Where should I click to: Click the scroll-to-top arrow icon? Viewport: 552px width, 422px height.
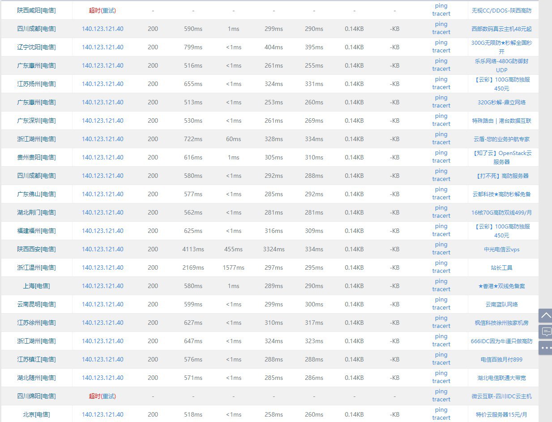tap(546, 315)
